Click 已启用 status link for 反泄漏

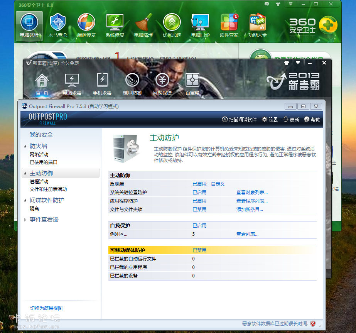(x=200, y=184)
